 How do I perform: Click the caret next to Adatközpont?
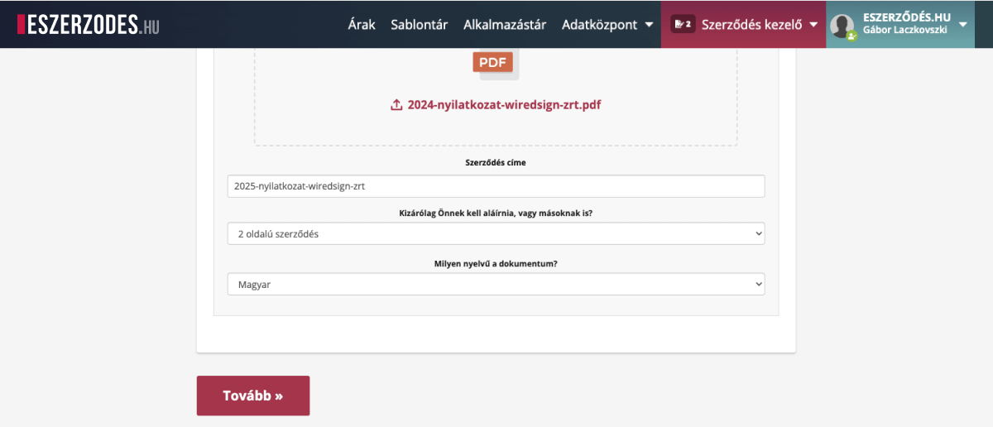pos(650,25)
